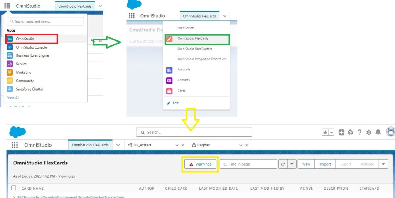This screenshot has height=198, width=395.
Task: Click Salesforce cloud logo on FlexCards list page
Action: click(17, 132)
